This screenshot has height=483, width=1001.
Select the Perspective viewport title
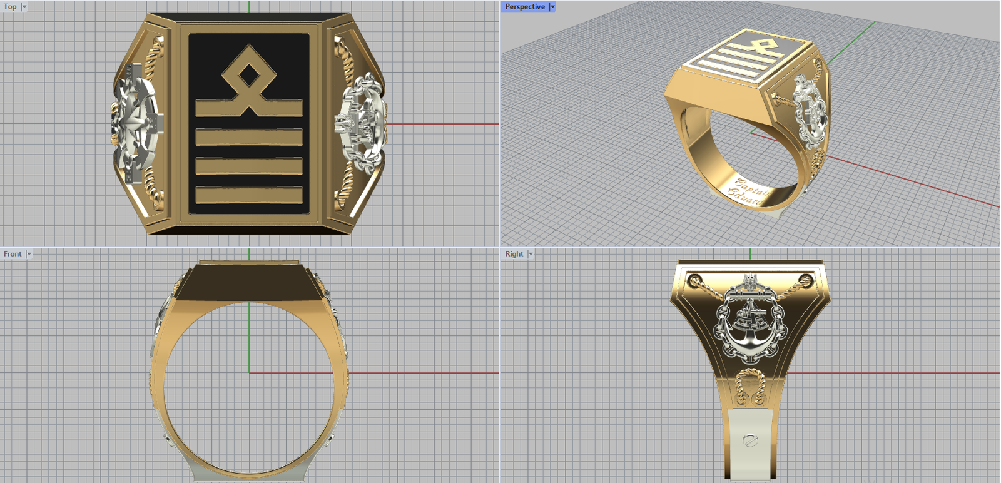(525, 7)
